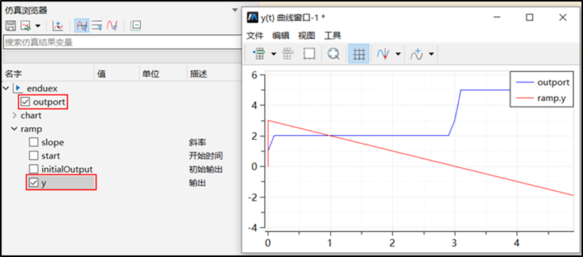Click the import curve data icon
This screenshot has width=583, height=257.
click(x=58, y=26)
